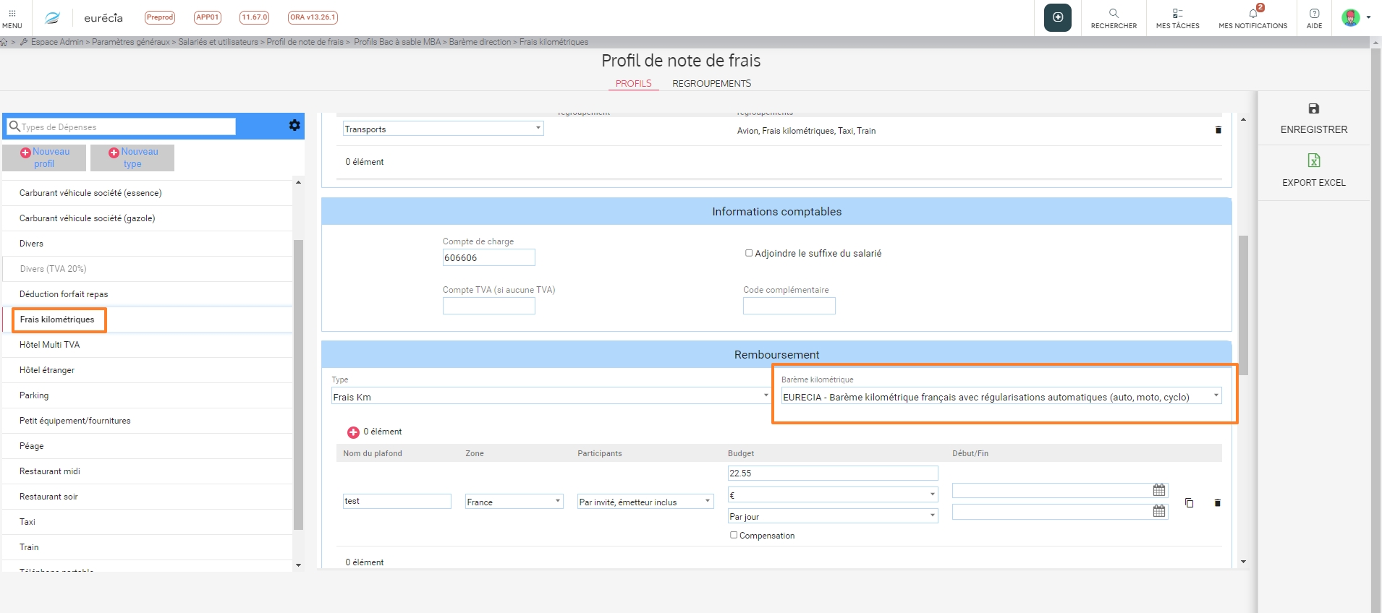
Task: Open the Aide help icon
Action: (1314, 14)
